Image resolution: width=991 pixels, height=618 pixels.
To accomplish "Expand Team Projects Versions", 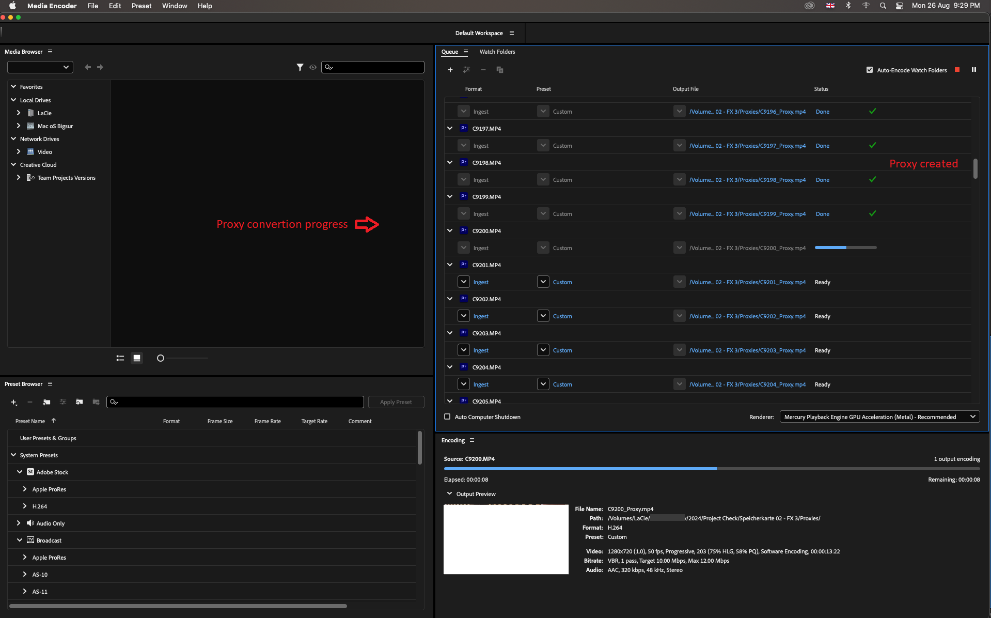I will coord(19,177).
